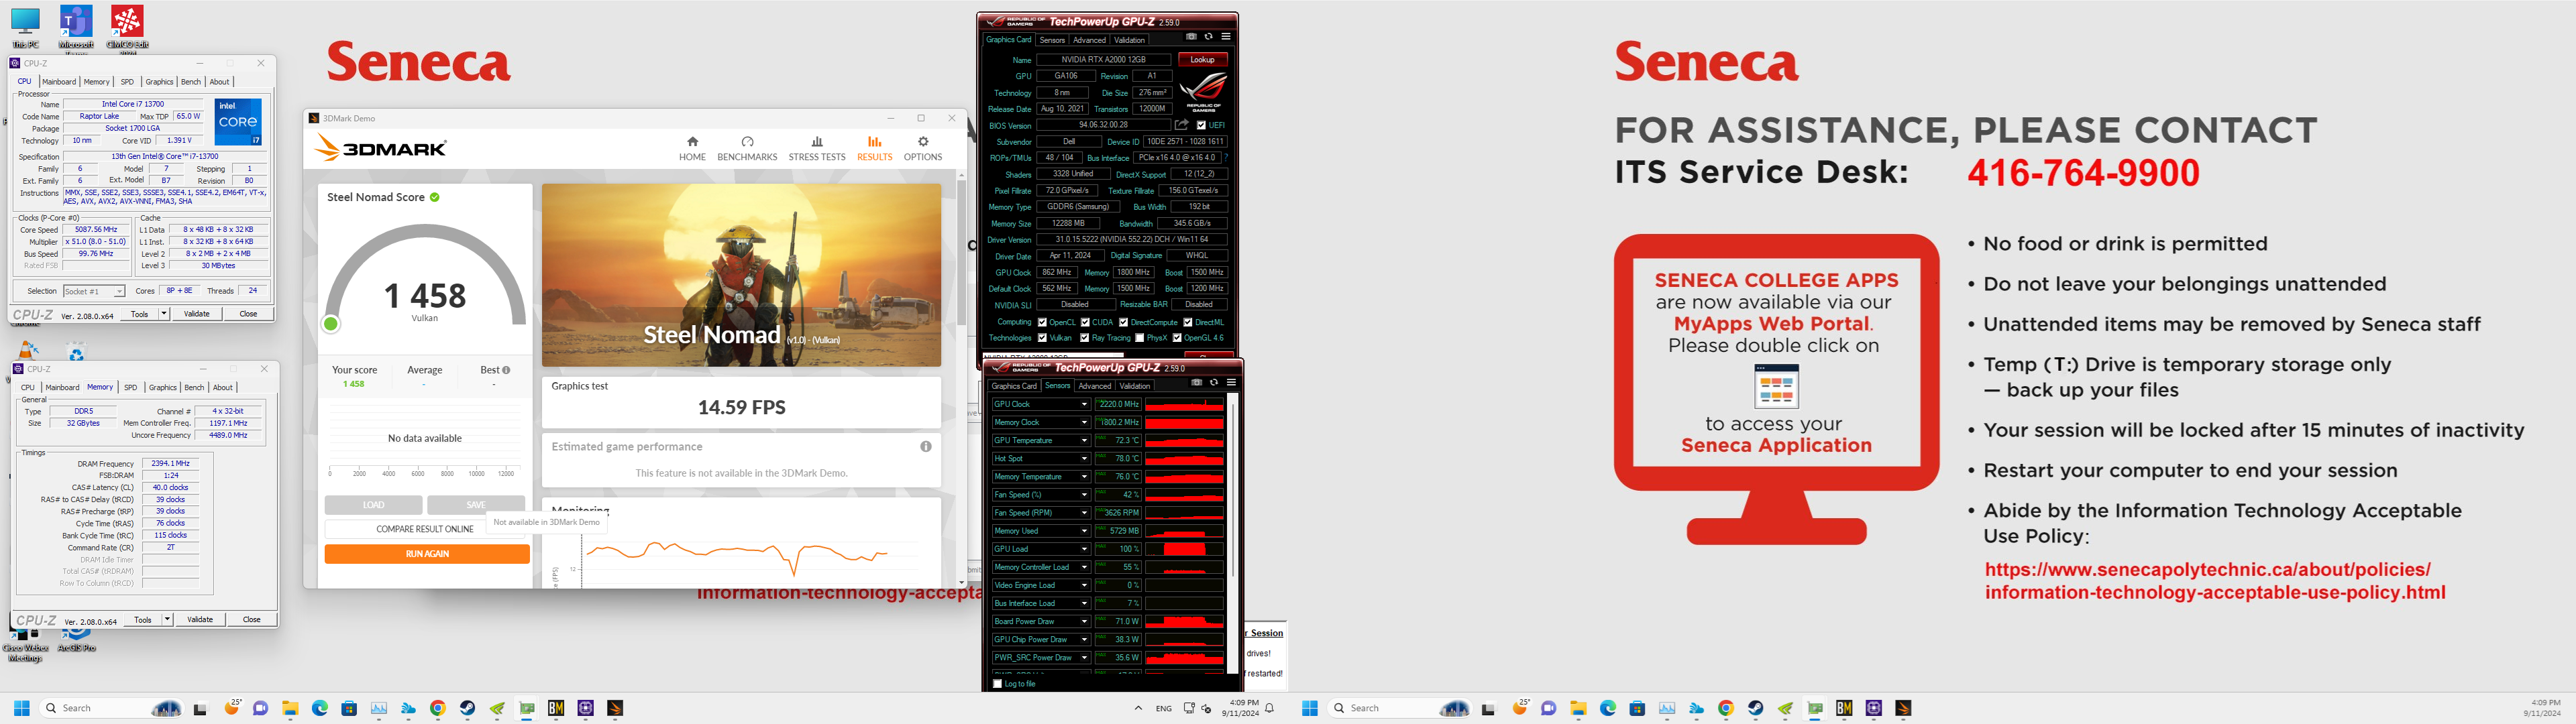Click COMPARE RESULT ONLINE button
Viewport: 2576px width, 724px height.
(x=425, y=529)
